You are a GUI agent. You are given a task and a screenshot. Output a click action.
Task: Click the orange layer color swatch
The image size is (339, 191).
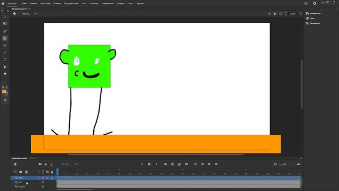[x=43, y=182]
